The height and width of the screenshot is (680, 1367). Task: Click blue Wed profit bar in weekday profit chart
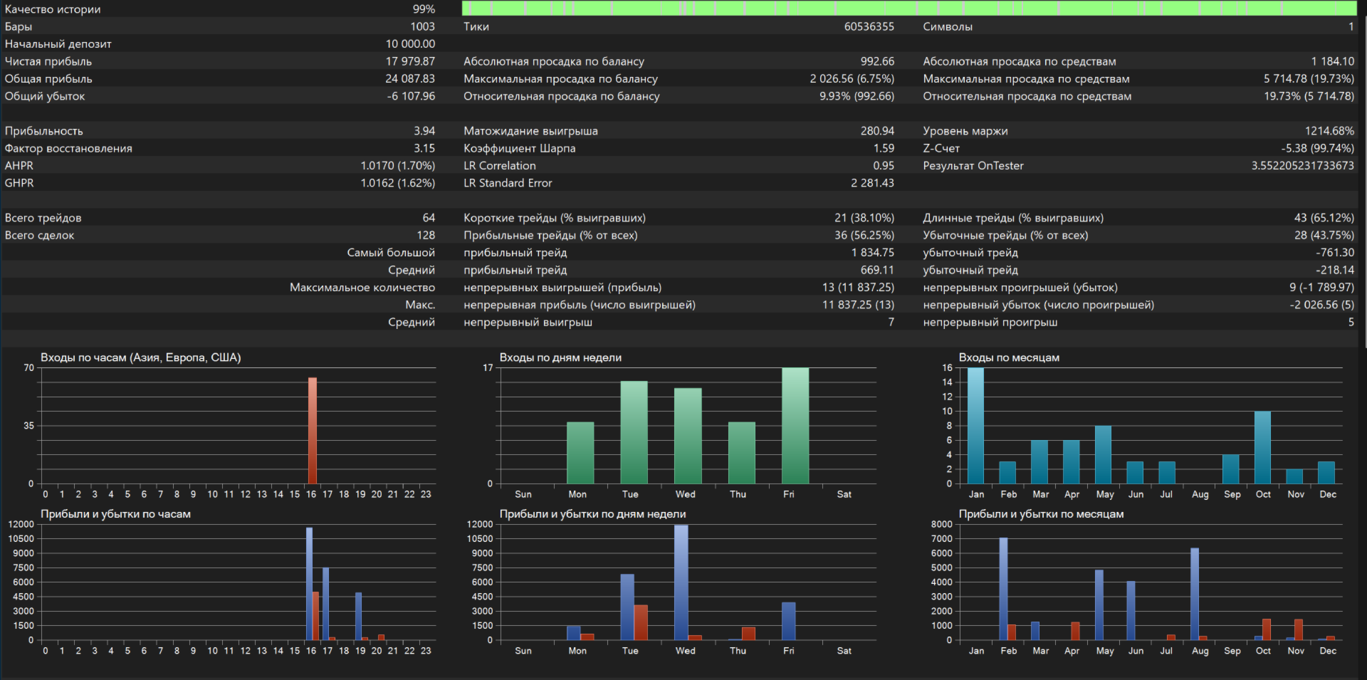coord(681,582)
